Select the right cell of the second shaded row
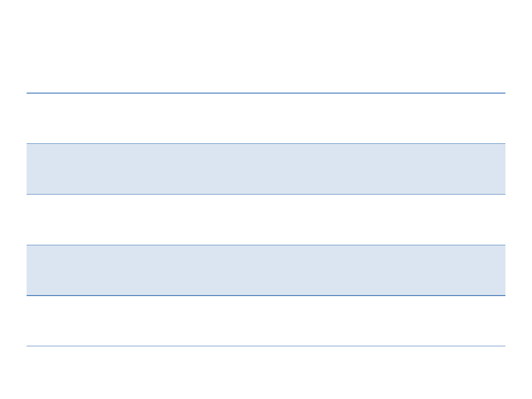Viewport: 532px width, 399px height. tap(386, 270)
